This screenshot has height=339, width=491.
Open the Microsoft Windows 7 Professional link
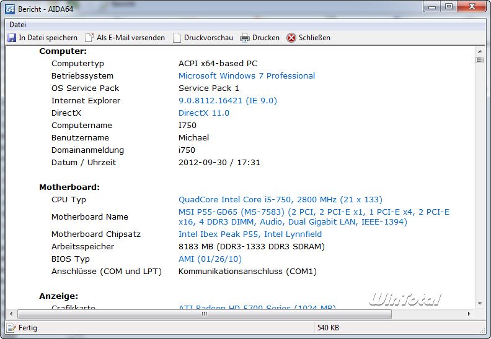pyautogui.click(x=247, y=76)
